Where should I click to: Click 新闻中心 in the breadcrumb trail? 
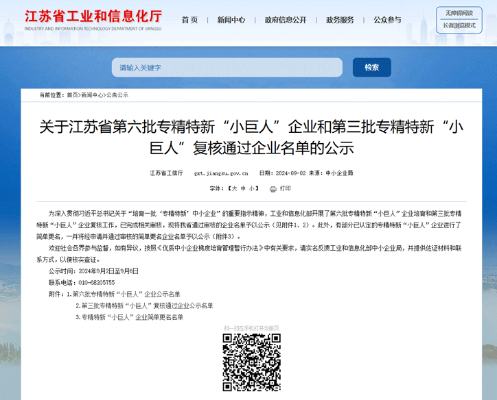(x=93, y=95)
